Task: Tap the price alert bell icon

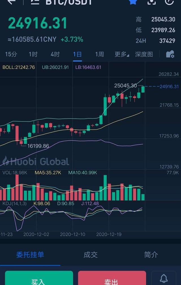Action: [164, 279]
